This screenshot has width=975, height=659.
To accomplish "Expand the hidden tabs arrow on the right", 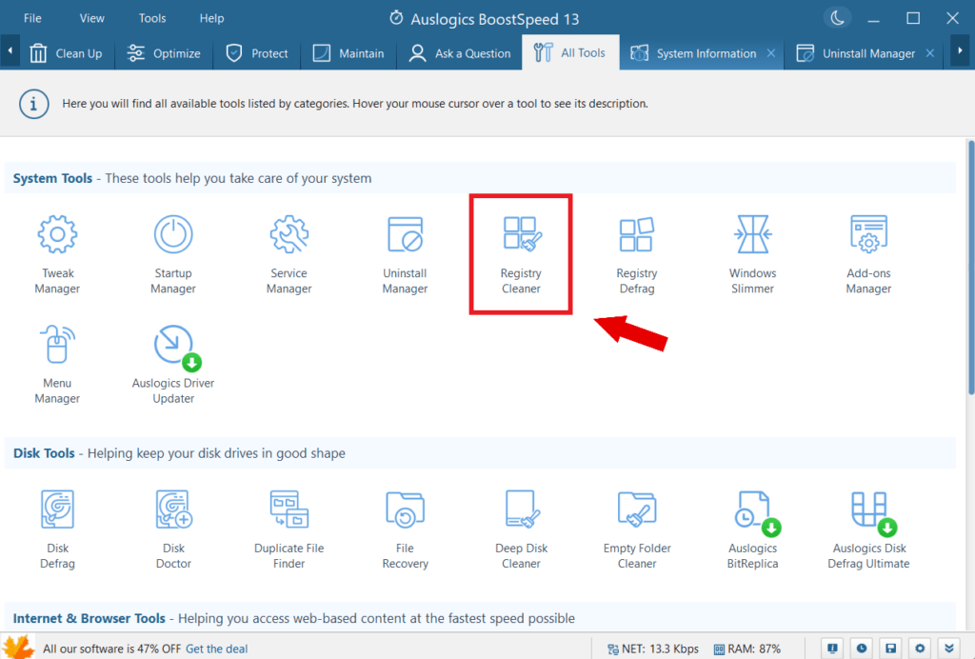I will pos(961,52).
